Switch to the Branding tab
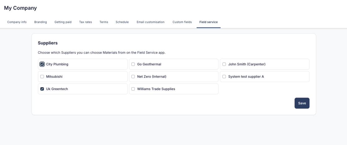 (x=41, y=22)
